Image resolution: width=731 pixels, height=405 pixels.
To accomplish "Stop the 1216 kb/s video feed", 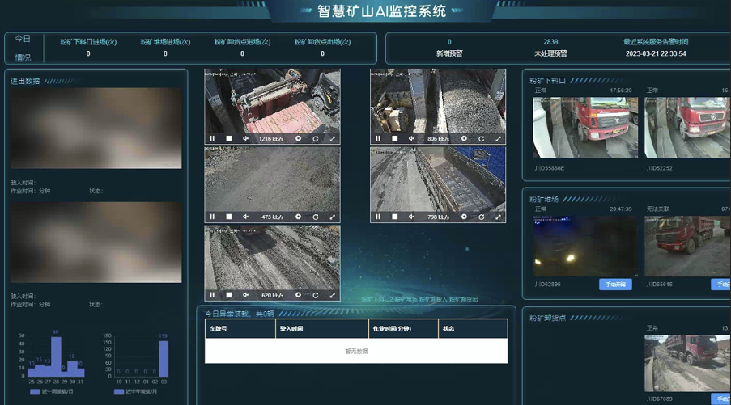I will [229, 138].
